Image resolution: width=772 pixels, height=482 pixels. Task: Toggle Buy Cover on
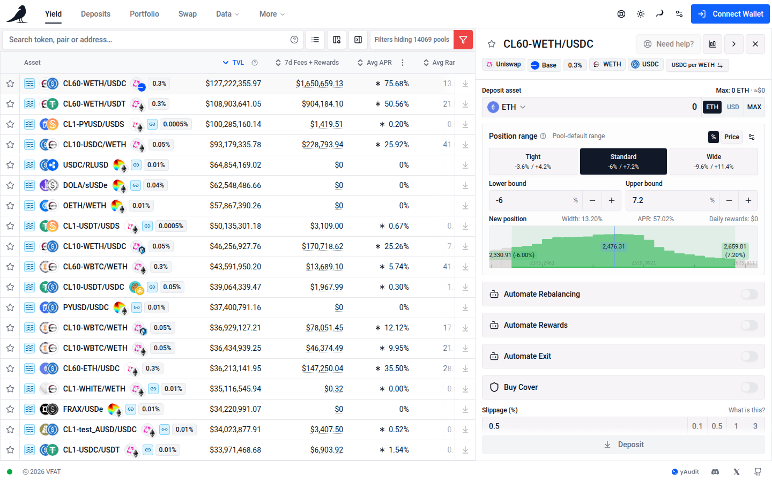pyautogui.click(x=749, y=387)
